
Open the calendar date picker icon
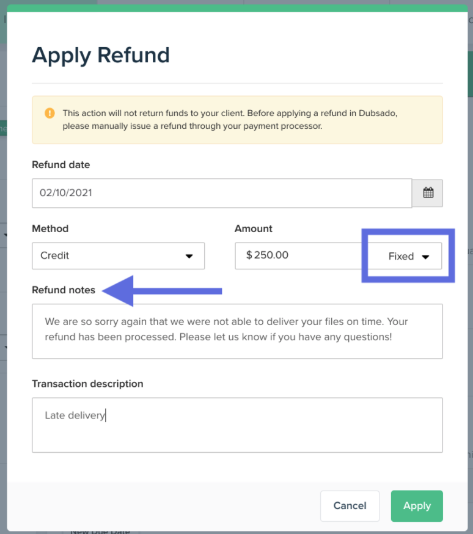pyautogui.click(x=427, y=192)
